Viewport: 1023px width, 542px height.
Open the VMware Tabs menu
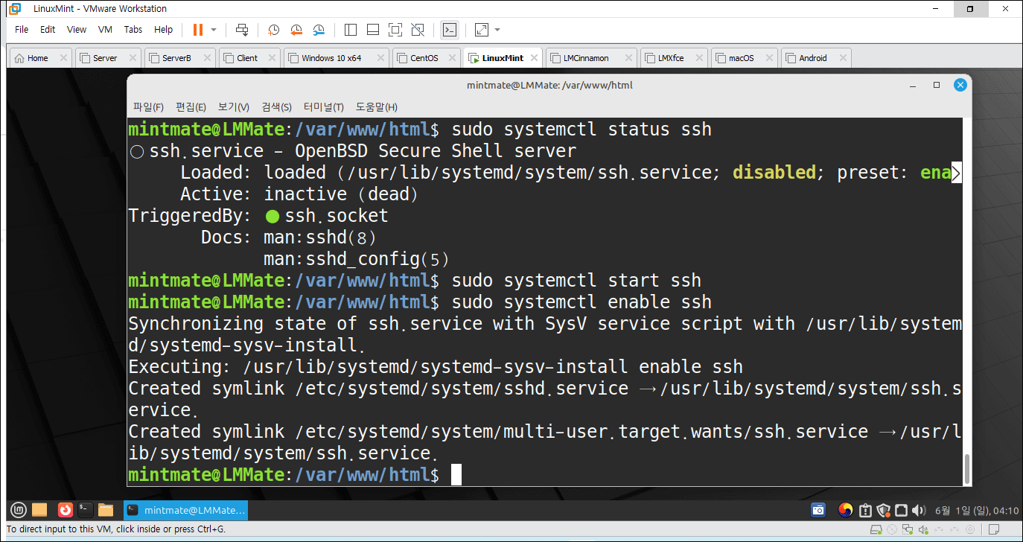click(x=133, y=30)
